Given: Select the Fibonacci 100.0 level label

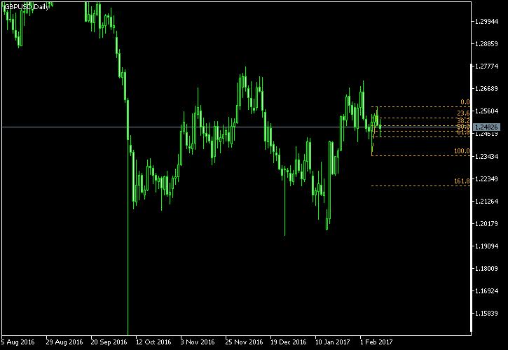Looking at the screenshot, I should (x=462, y=151).
